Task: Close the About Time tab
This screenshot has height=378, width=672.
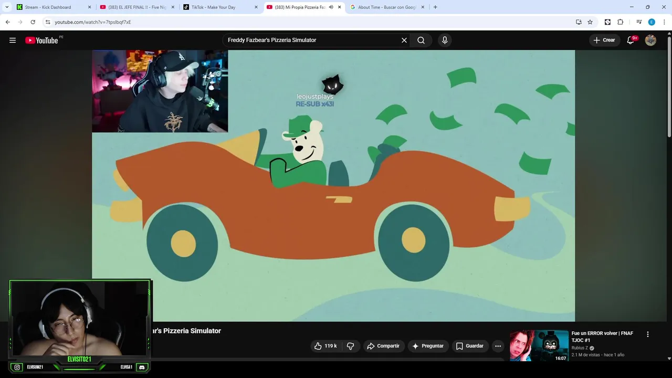Action: click(423, 7)
